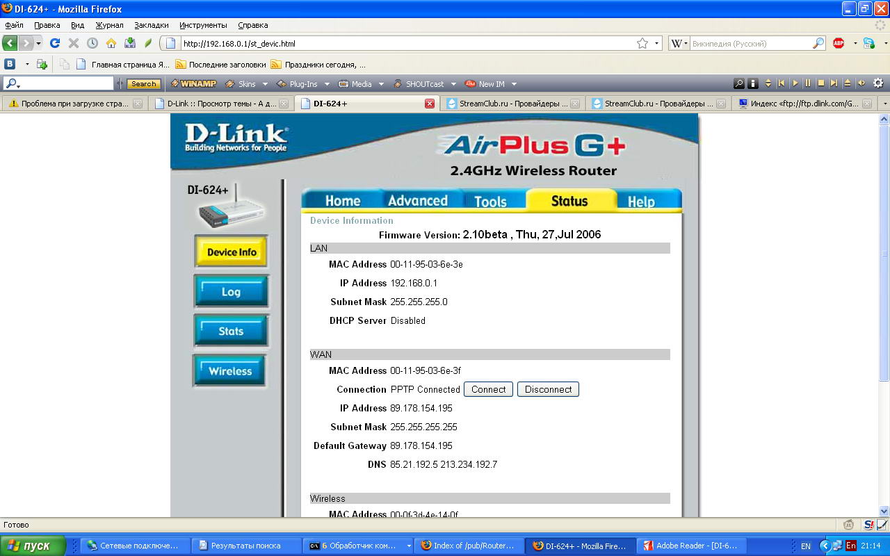Viewport: 890px width, 556px height.
Task: Bookmark this page with the star
Action: click(642, 43)
